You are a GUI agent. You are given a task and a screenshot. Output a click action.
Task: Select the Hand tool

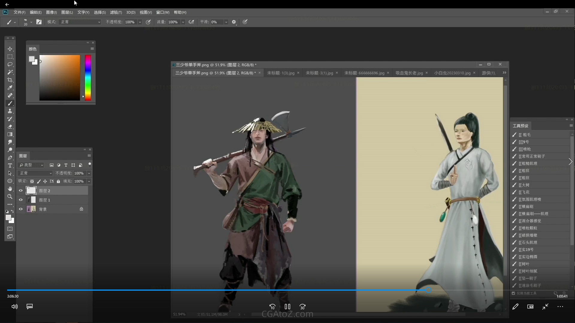click(x=10, y=189)
